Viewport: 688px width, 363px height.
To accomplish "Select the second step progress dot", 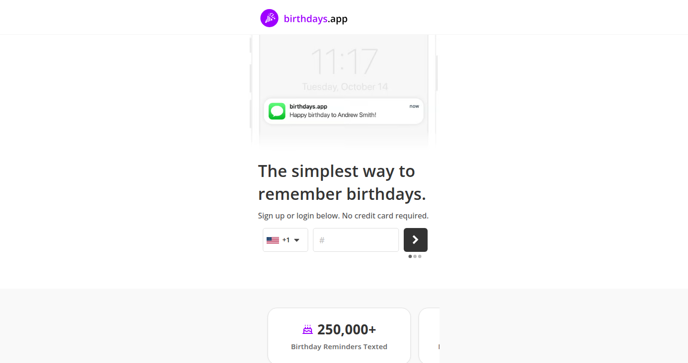I will [415, 257].
